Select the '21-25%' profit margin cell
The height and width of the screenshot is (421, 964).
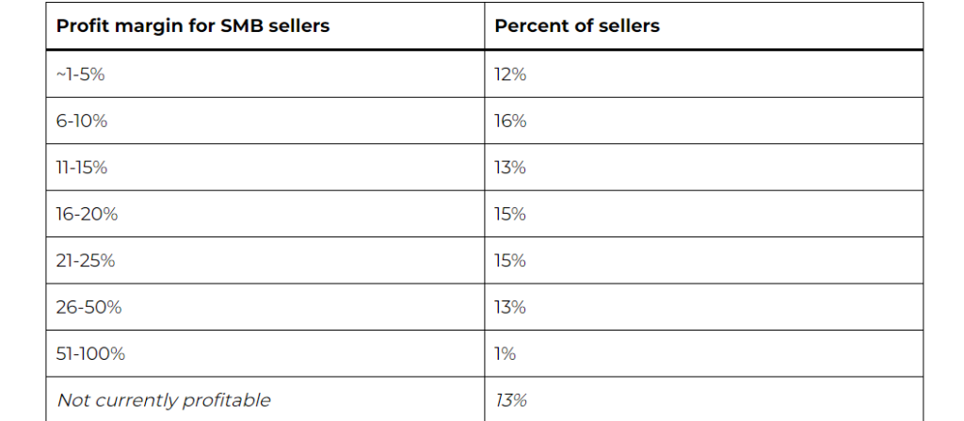tap(86, 261)
